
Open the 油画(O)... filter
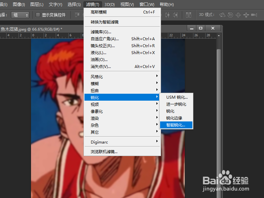[122, 60]
